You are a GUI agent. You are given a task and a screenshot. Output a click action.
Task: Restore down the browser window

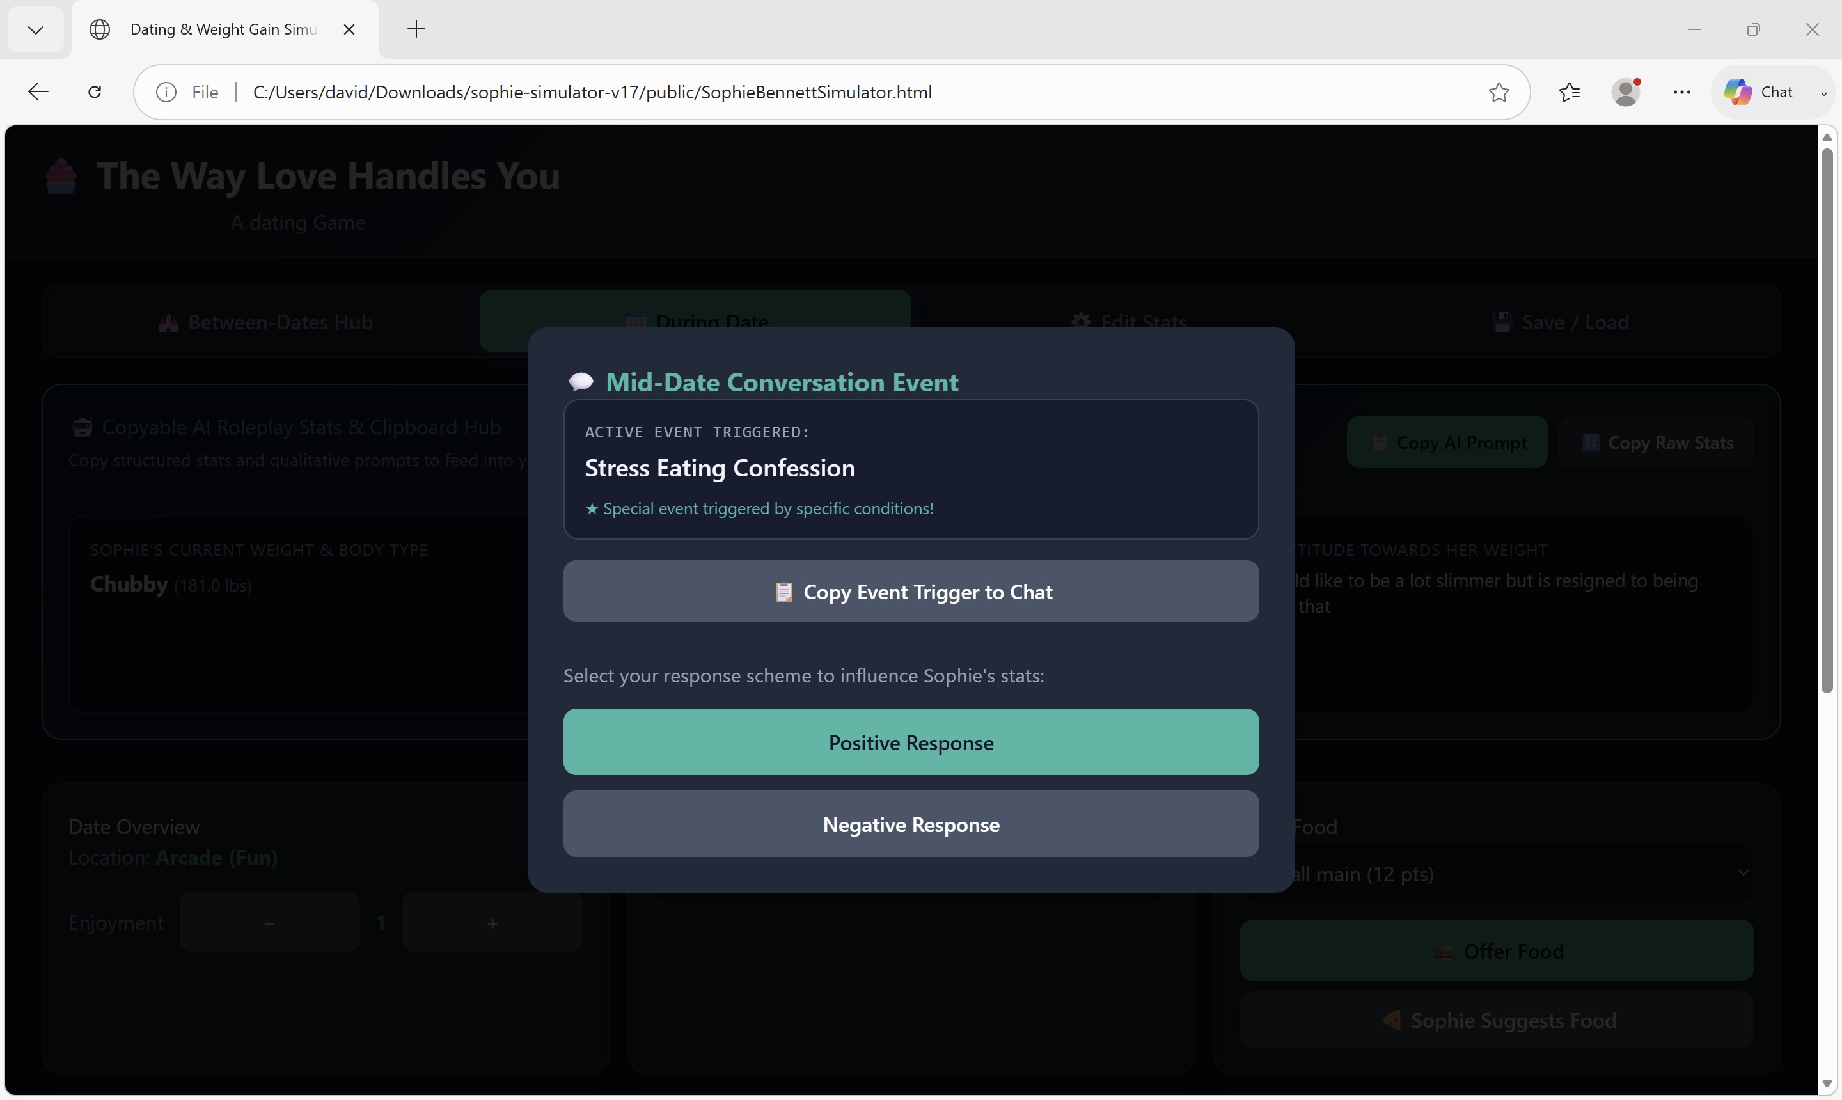tap(1753, 29)
